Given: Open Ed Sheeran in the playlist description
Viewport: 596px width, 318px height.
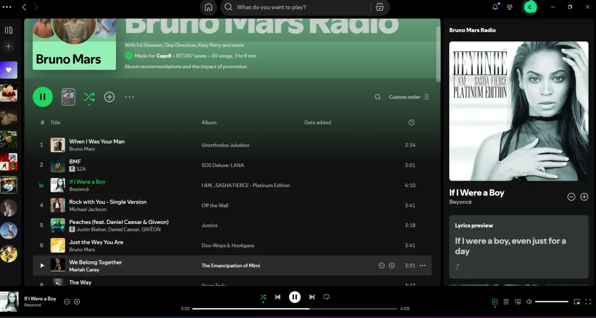Looking at the screenshot, I should 149,45.
